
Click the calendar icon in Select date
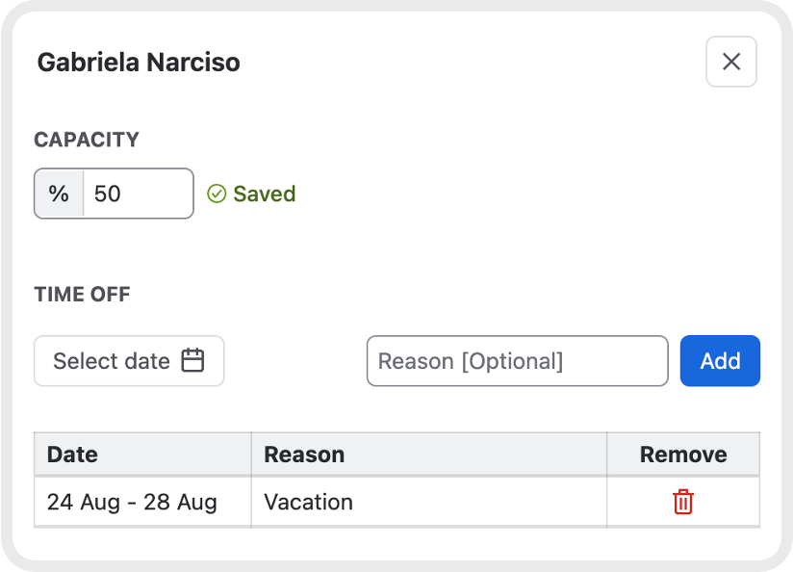(192, 360)
